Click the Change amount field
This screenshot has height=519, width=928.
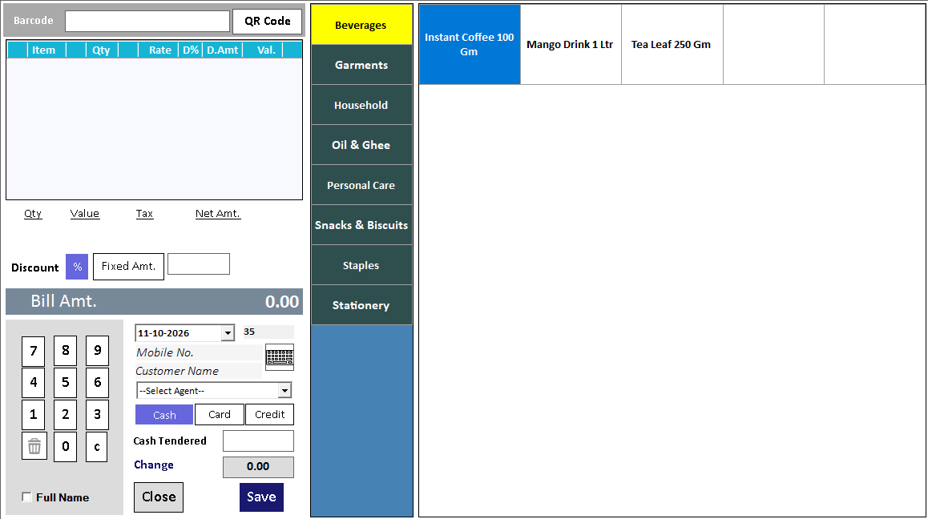pyautogui.click(x=258, y=467)
